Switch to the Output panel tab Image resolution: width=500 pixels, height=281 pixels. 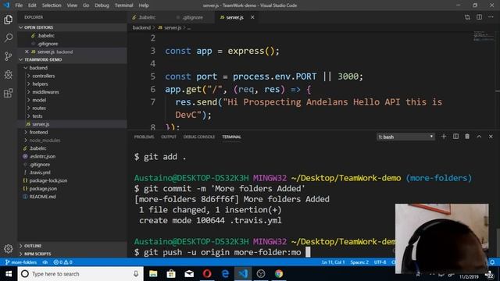tap(169, 137)
